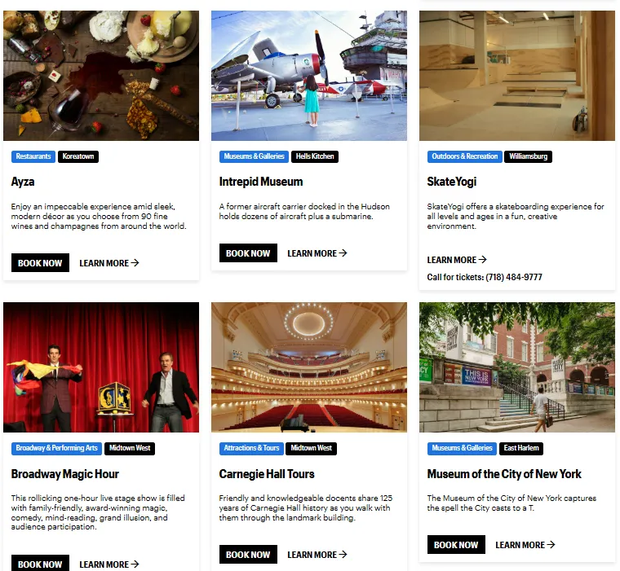Select the Koreatown neighborhood tag
620x571 pixels.
[78, 156]
